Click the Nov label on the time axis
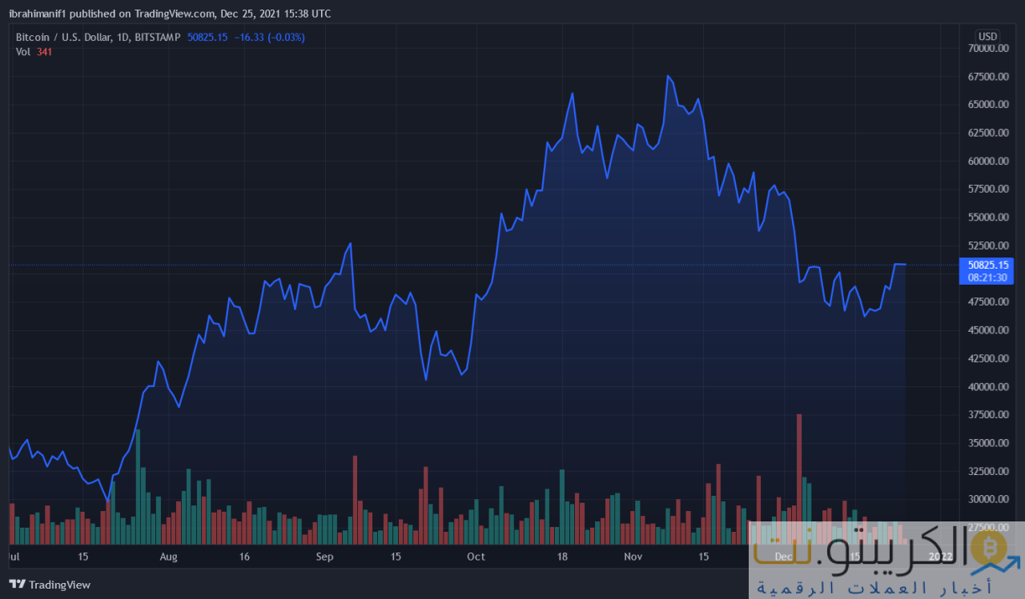This screenshot has height=599, width=1025. pos(633,557)
